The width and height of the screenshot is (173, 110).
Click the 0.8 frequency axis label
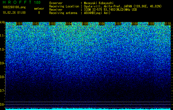click(2, 77)
